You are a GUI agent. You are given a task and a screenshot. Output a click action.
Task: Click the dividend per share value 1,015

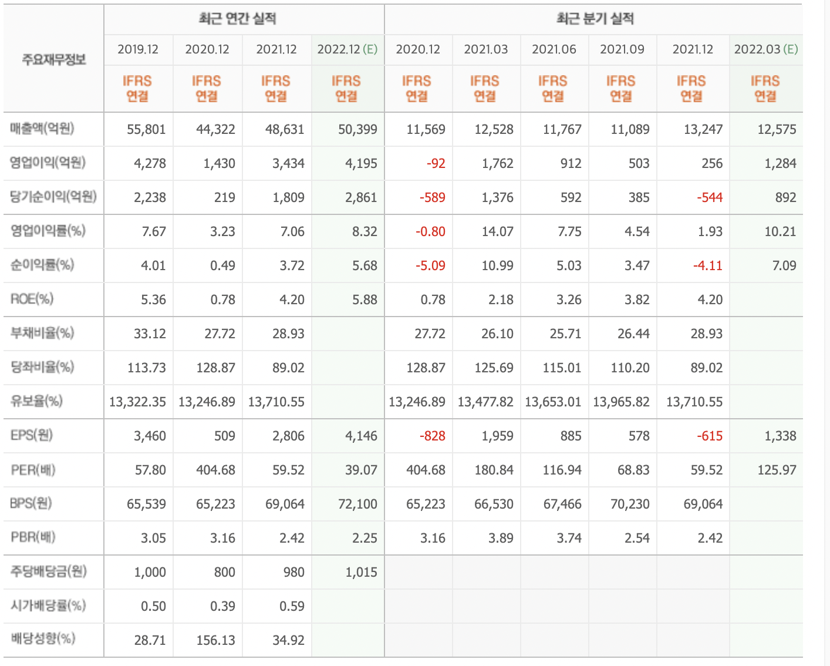click(361, 572)
